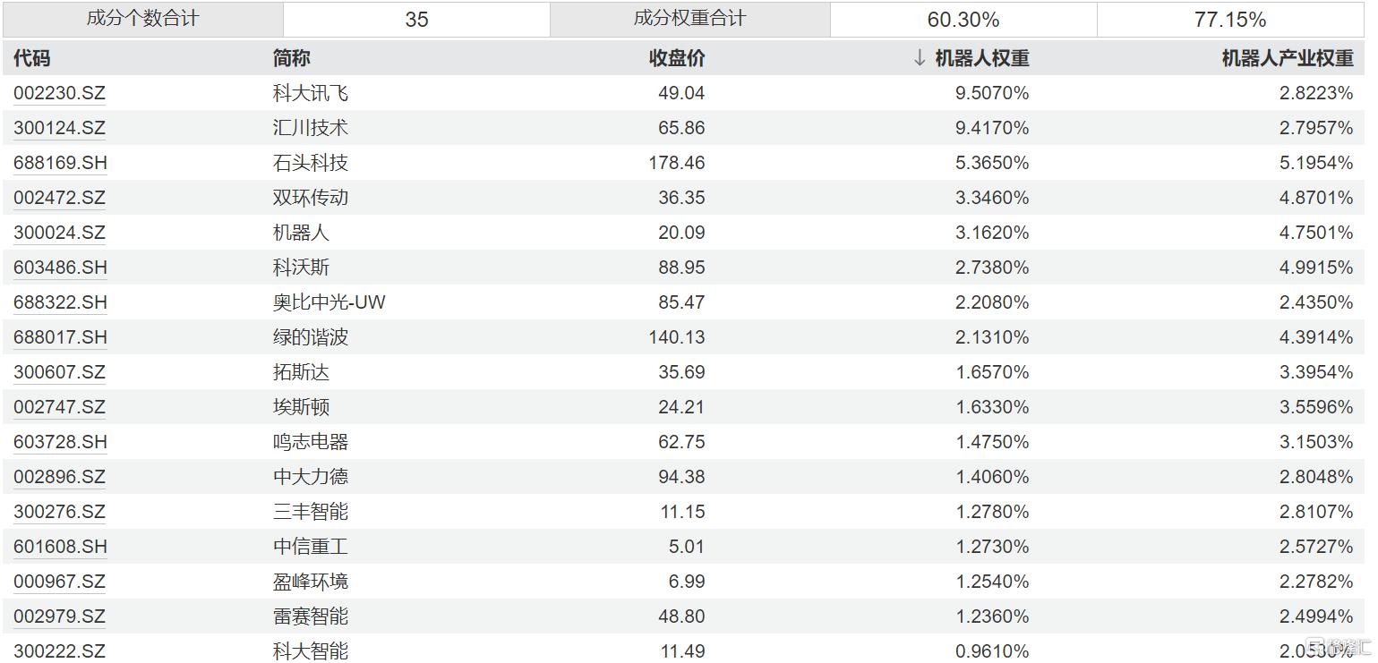Click robot weight 2.7380%
This screenshot has height=663, width=1378.
[x=992, y=268]
